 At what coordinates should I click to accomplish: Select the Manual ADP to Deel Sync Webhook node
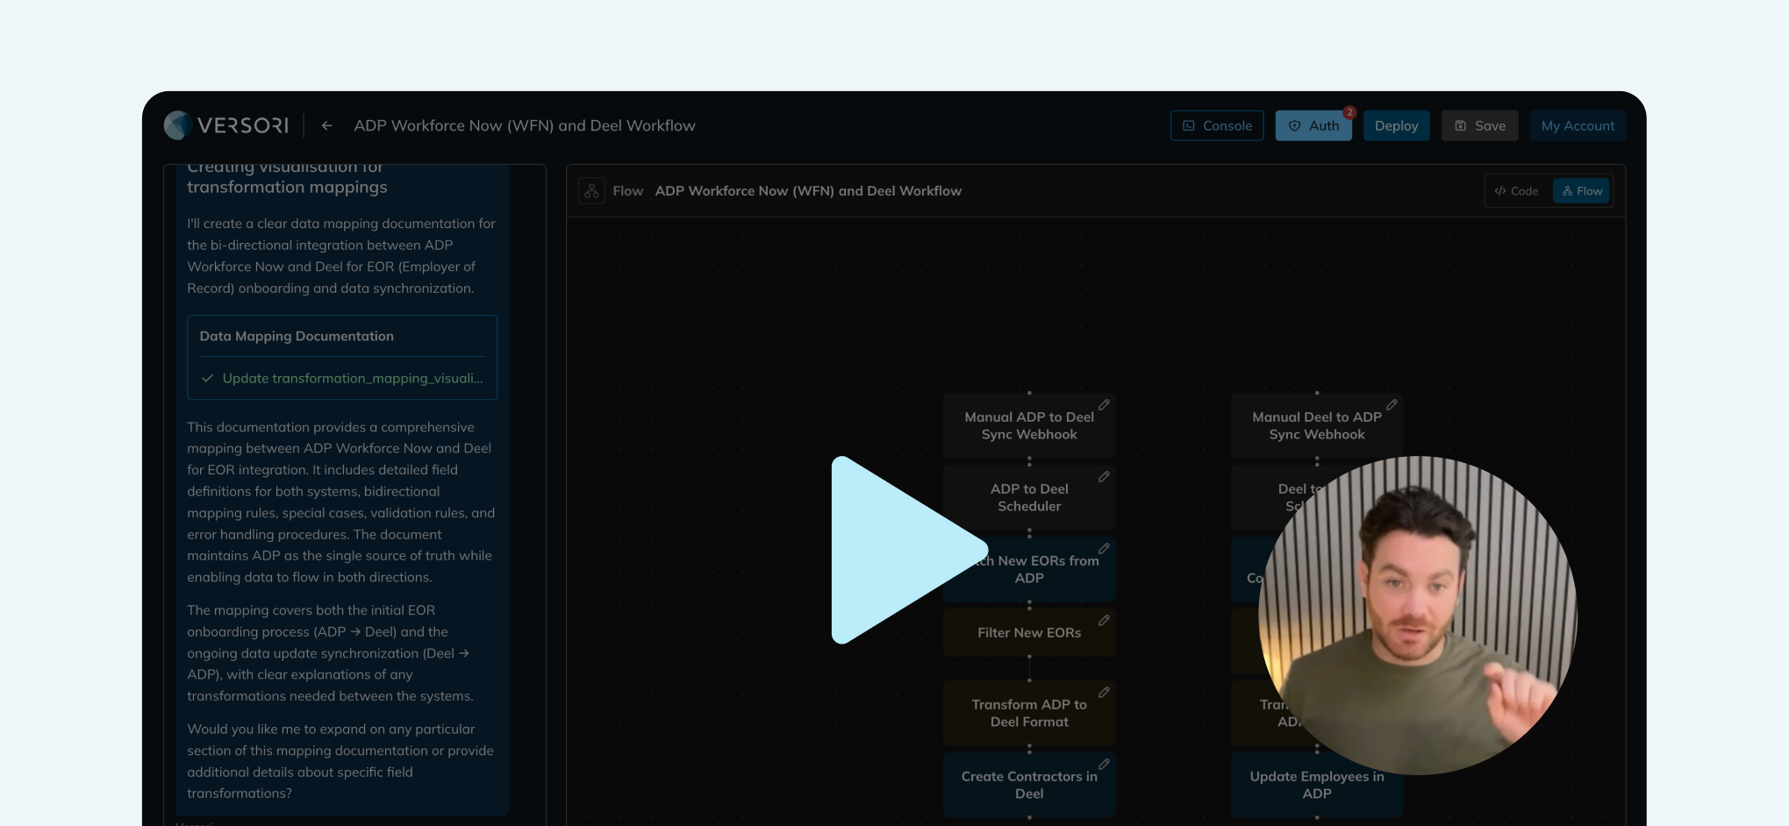click(x=1028, y=426)
